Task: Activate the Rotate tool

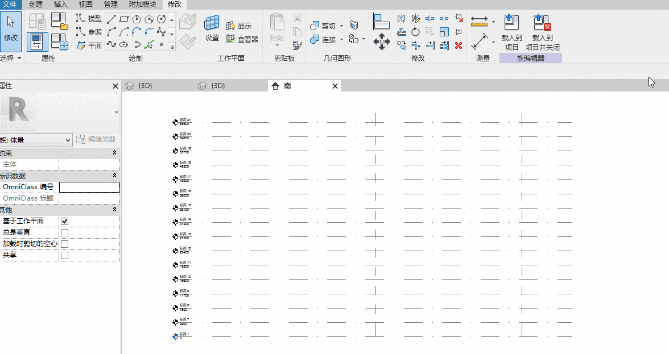Action: pyautogui.click(x=415, y=32)
